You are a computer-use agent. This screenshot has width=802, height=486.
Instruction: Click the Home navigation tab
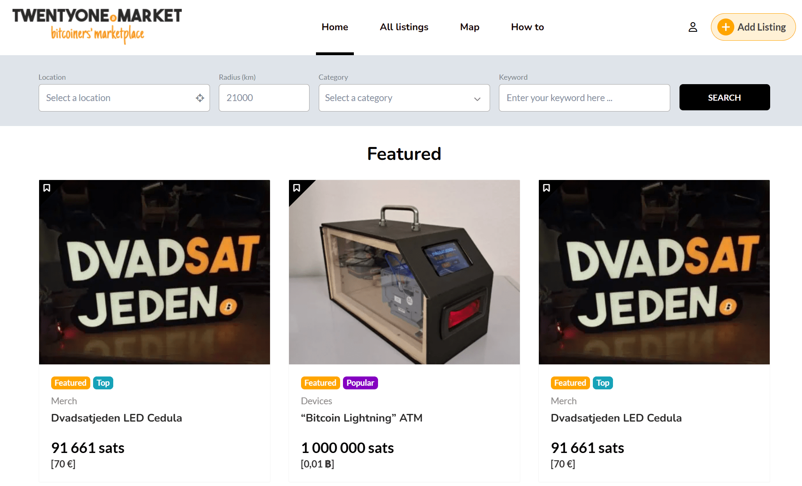pos(335,27)
